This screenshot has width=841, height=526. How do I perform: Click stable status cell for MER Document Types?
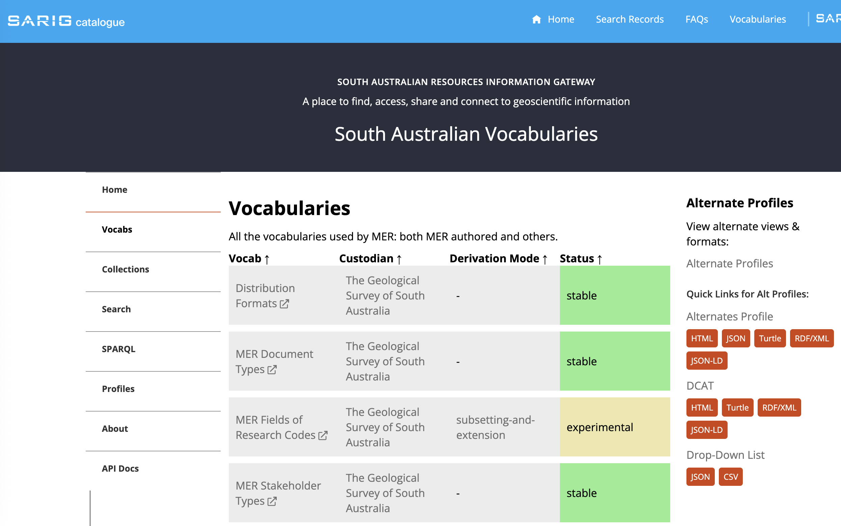(x=615, y=362)
